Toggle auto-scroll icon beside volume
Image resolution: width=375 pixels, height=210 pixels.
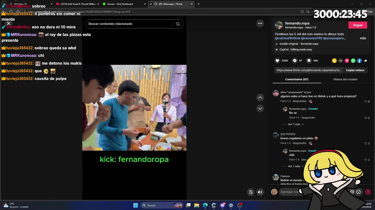pyautogui.click(x=251, y=192)
